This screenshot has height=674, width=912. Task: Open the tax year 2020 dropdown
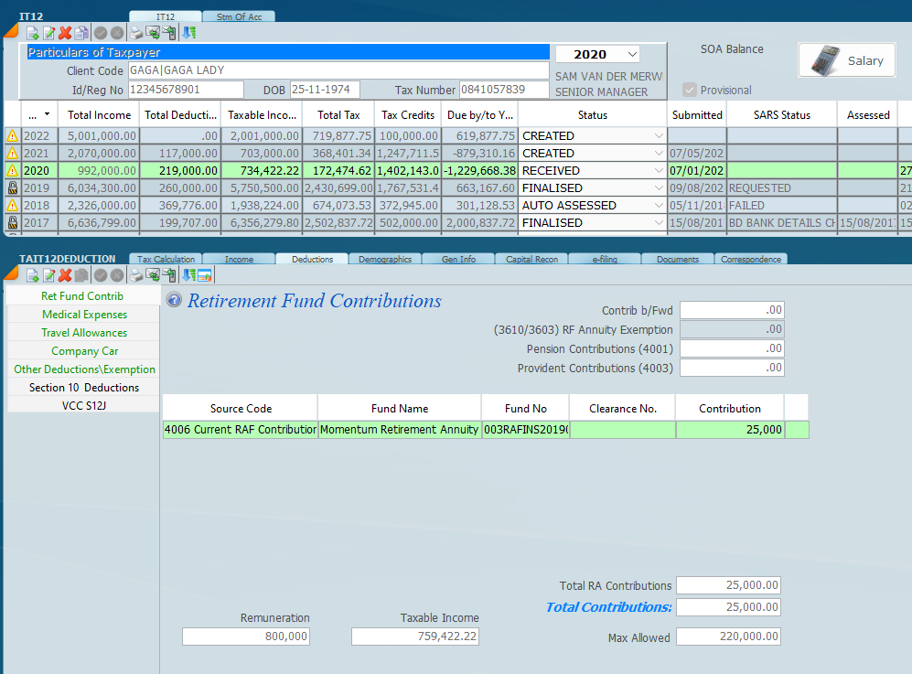coord(631,55)
